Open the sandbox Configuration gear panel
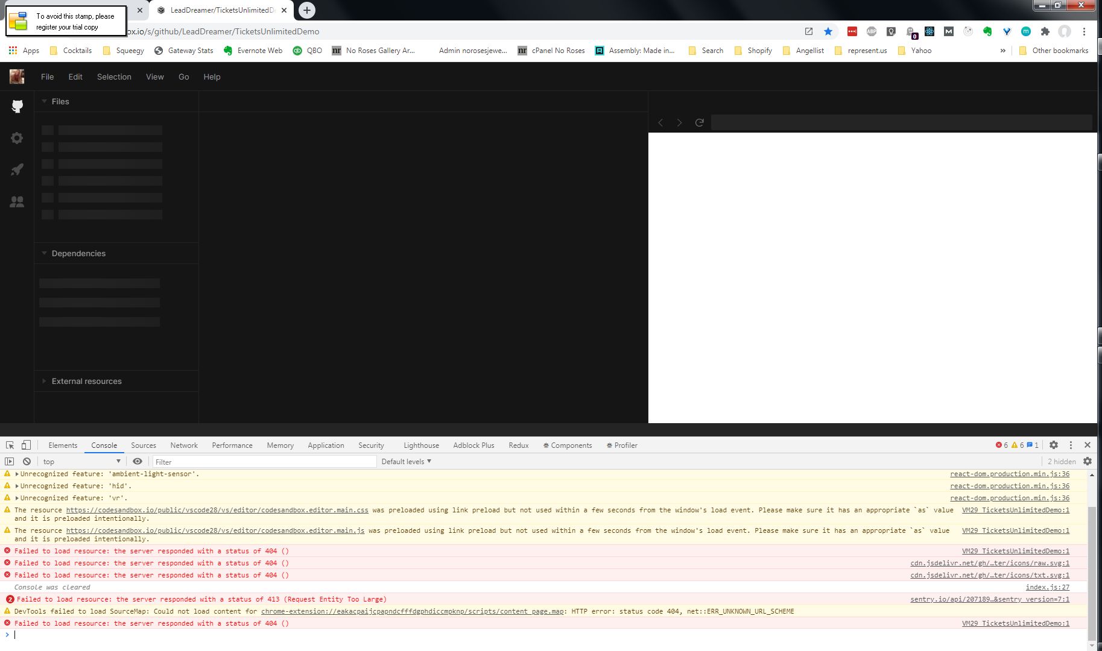This screenshot has height=651, width=1102. click(17, 138)
